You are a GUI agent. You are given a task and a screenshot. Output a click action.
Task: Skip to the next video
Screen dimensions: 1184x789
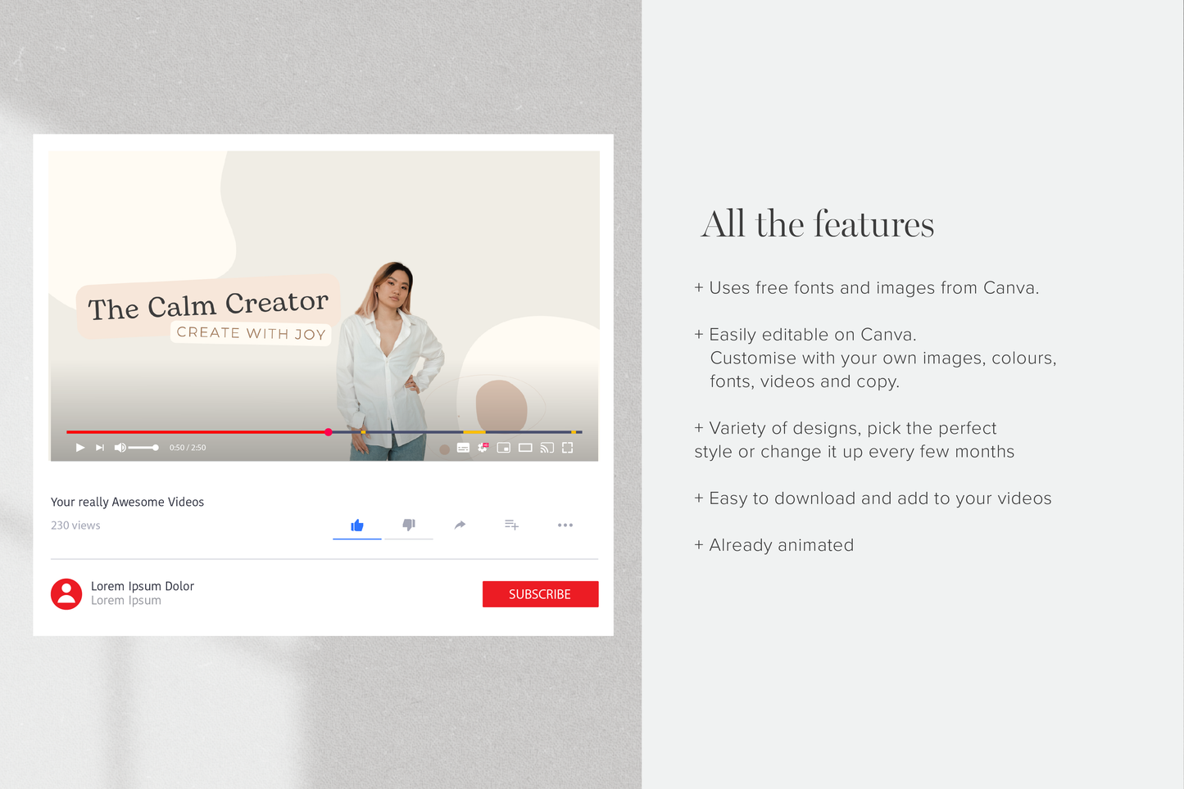[x=100, y=448]
